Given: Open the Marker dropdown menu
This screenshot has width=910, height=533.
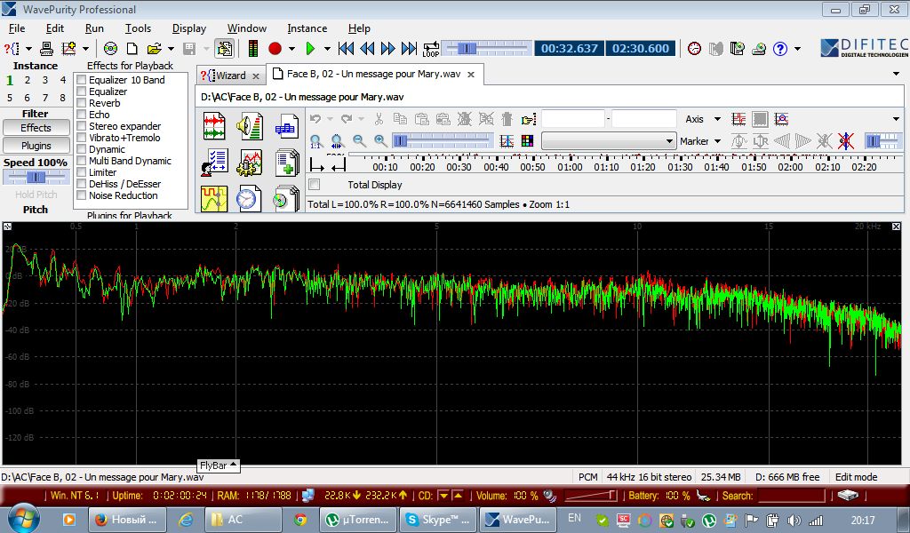Looking at the screenshot, I should [x=717, y=141].
